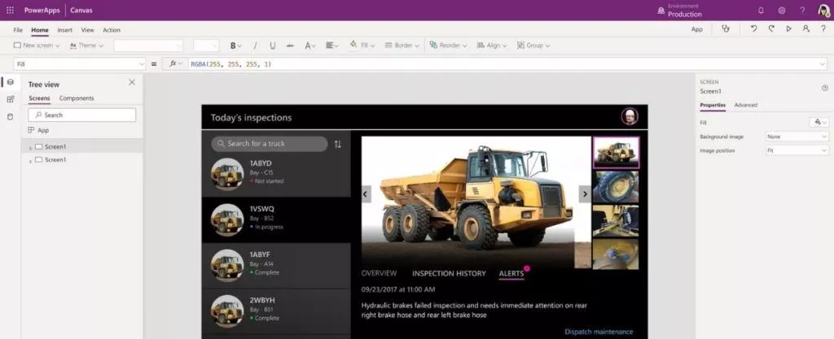This screenshot has width=834, height=339.
Task: Open the Insert menu tab
Action: 65,30
